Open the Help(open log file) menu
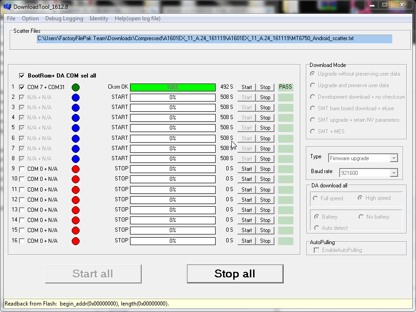The height and width of the screenshot is (312, 416). (x=137, y=18)
